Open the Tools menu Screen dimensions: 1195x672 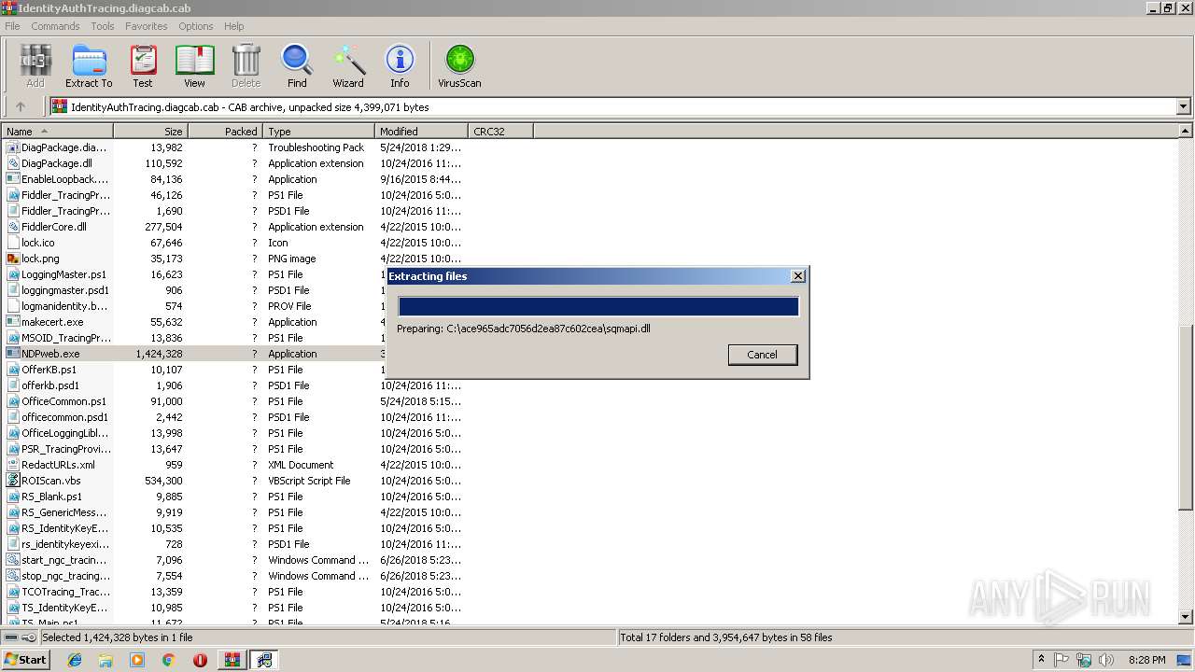[x=103, y=26]
